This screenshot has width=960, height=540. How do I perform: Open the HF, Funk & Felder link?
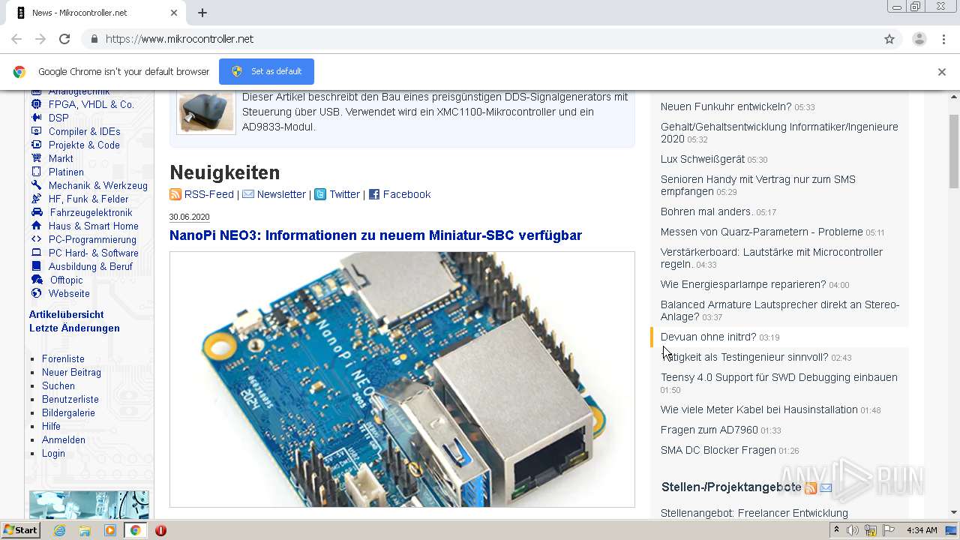point(88,199)
